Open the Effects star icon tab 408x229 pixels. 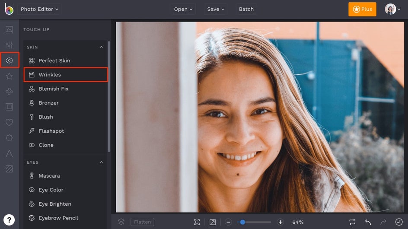9,76
